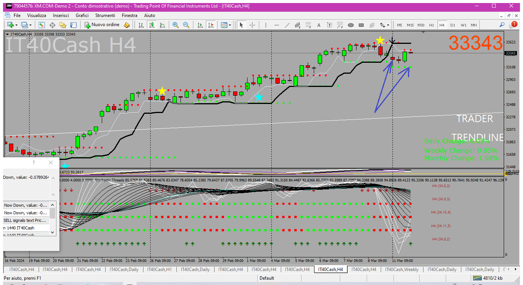The image size is (523, 285).
Task: Expand the profiles dropdown arrow
Action: (x=31, y=25)
